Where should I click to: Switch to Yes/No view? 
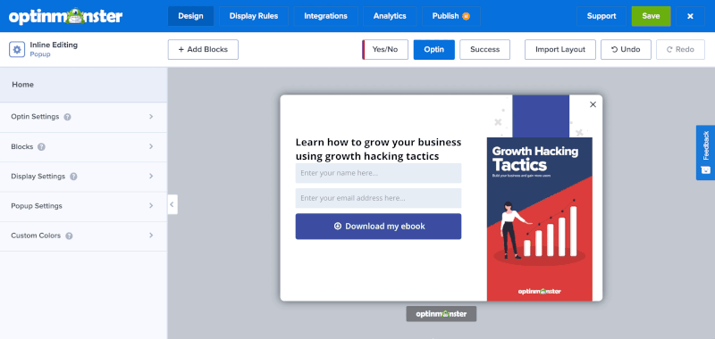[385, 50]
